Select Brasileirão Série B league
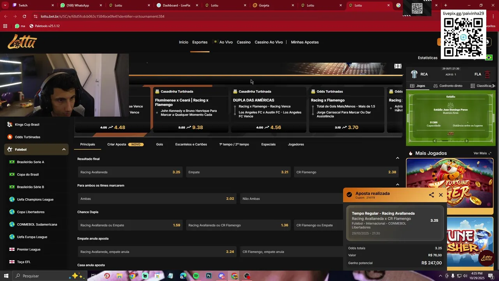The height and width of the screenshot is (281, 499). 30,187
